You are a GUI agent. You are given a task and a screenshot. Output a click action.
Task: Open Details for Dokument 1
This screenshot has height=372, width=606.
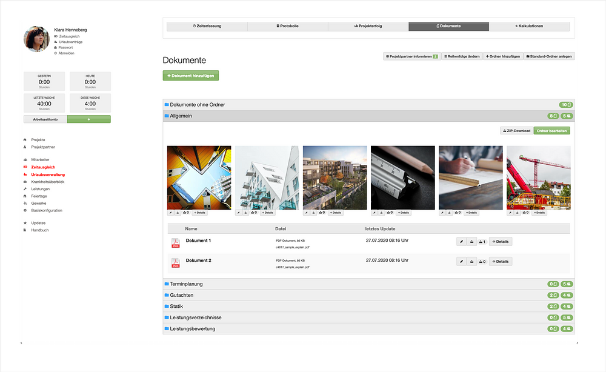click(x=501, y=241)
